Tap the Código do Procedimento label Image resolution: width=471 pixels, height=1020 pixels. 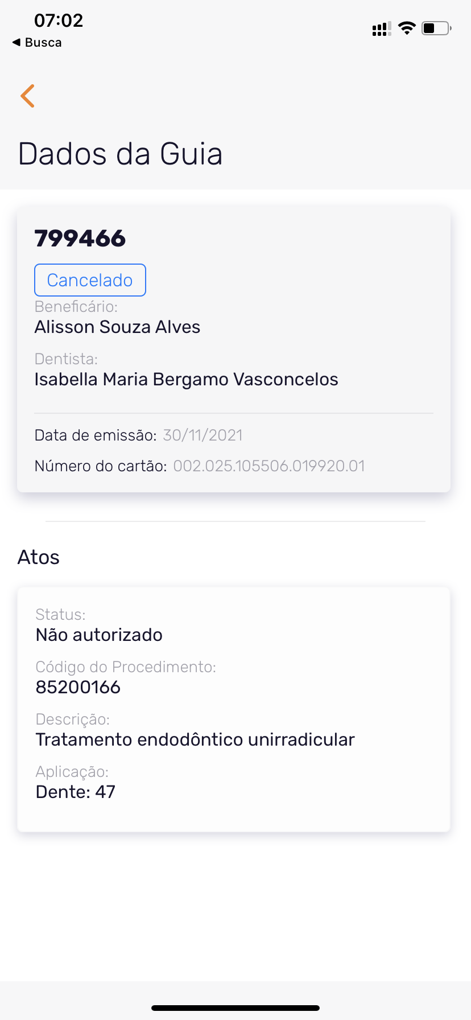coord(126,667)
